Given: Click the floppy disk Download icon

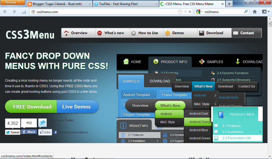Looking at the screenshot, I should click(202, 33).
